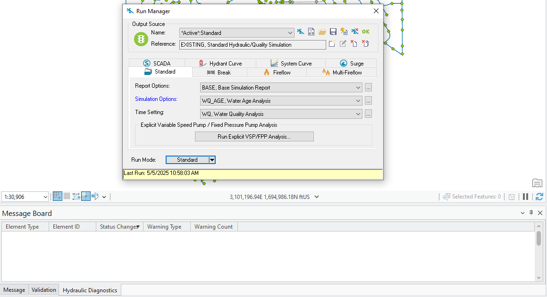The width and height of the screenshot is (547, 297).
Task: Click Run Explicit VSP/FPP Analysis button
Action: pos(254,137)
